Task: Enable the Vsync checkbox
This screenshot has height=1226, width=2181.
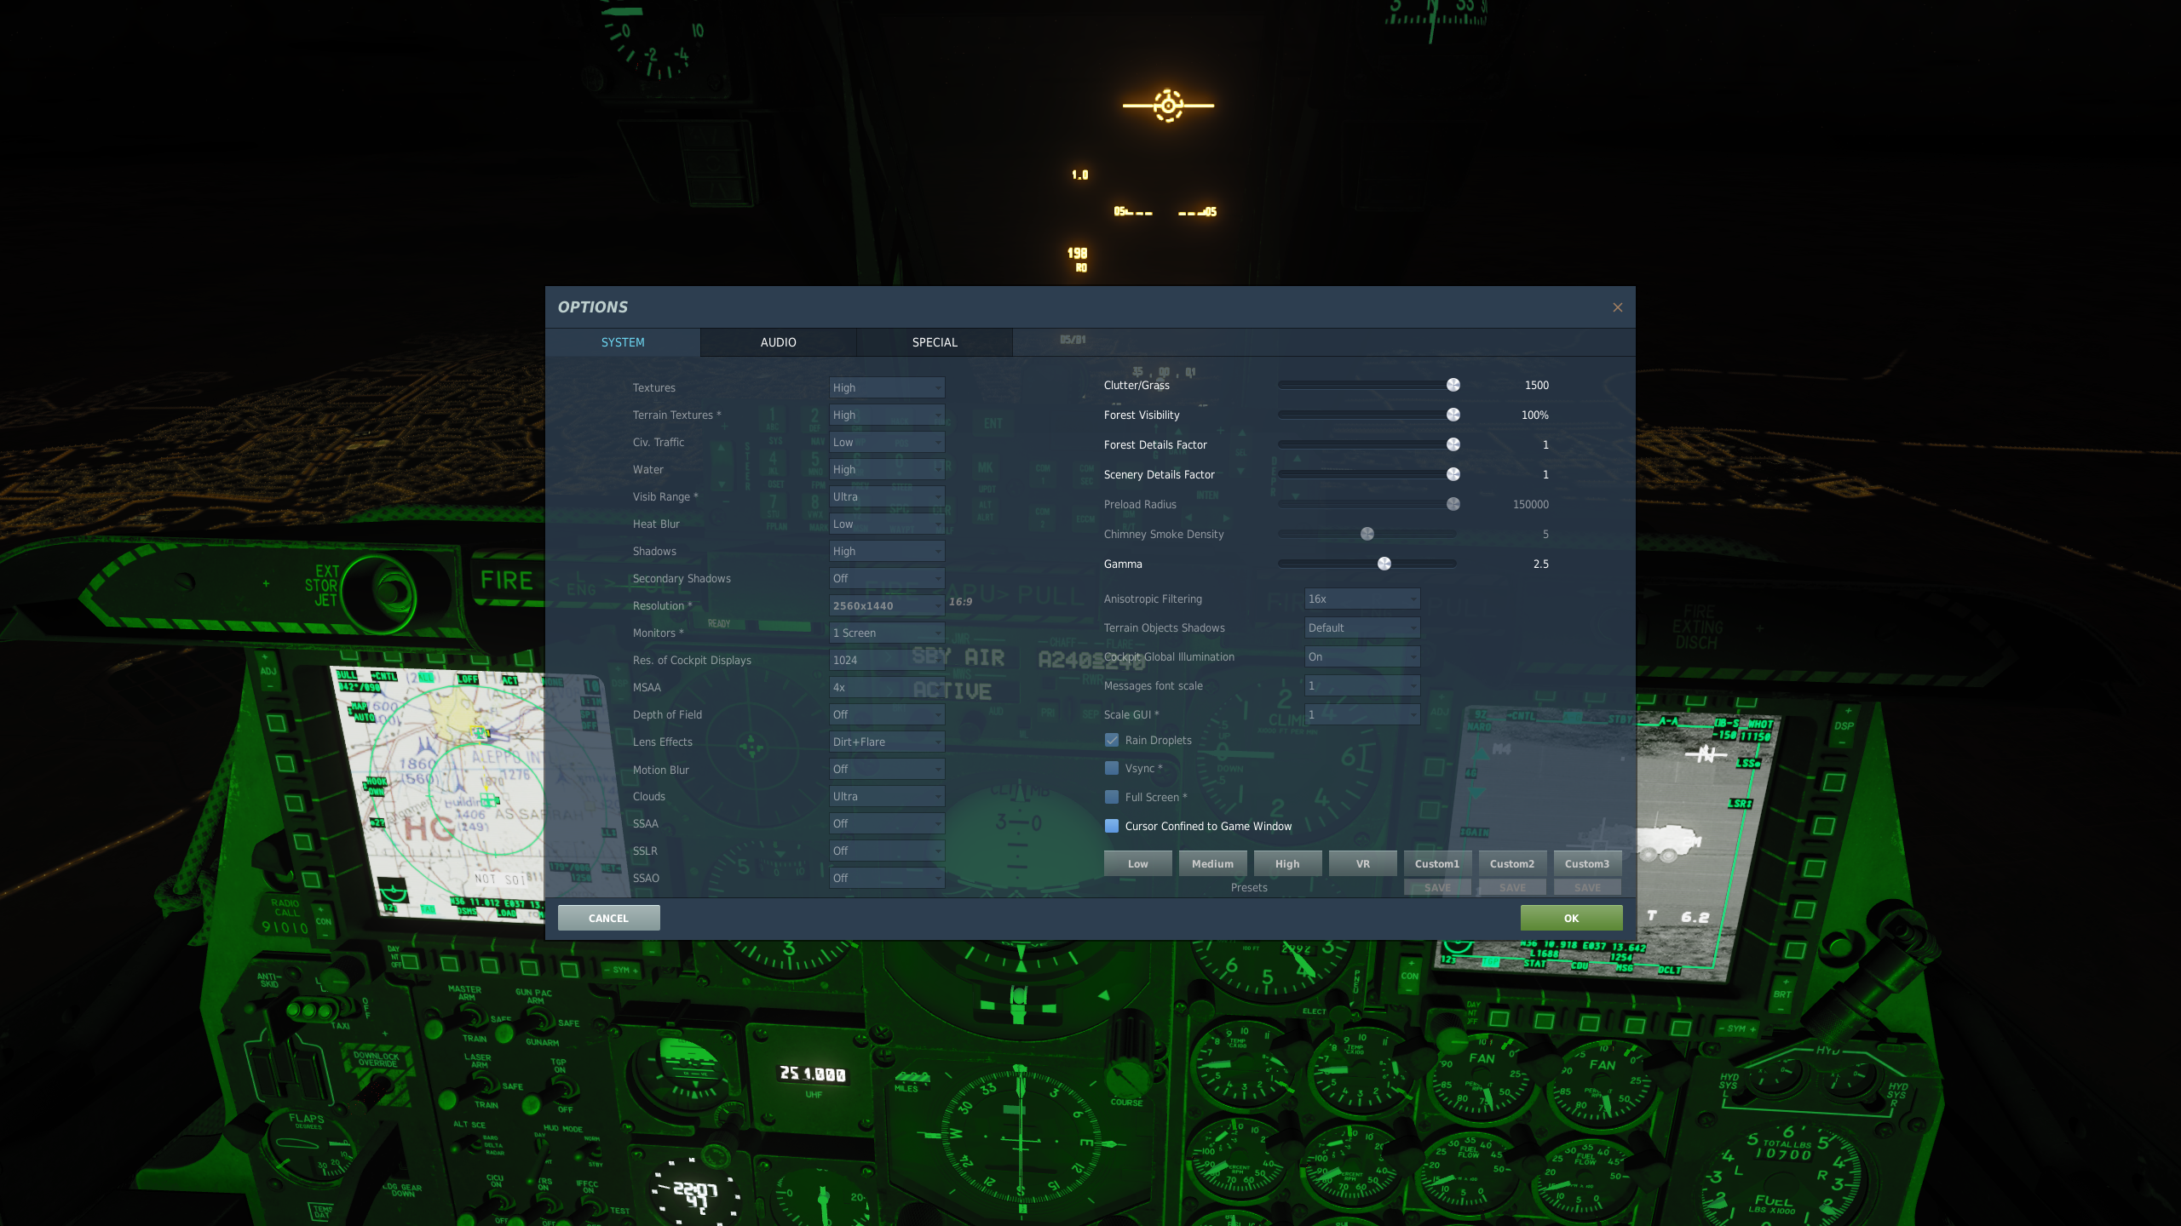Action: click(x=1112, y=768)
